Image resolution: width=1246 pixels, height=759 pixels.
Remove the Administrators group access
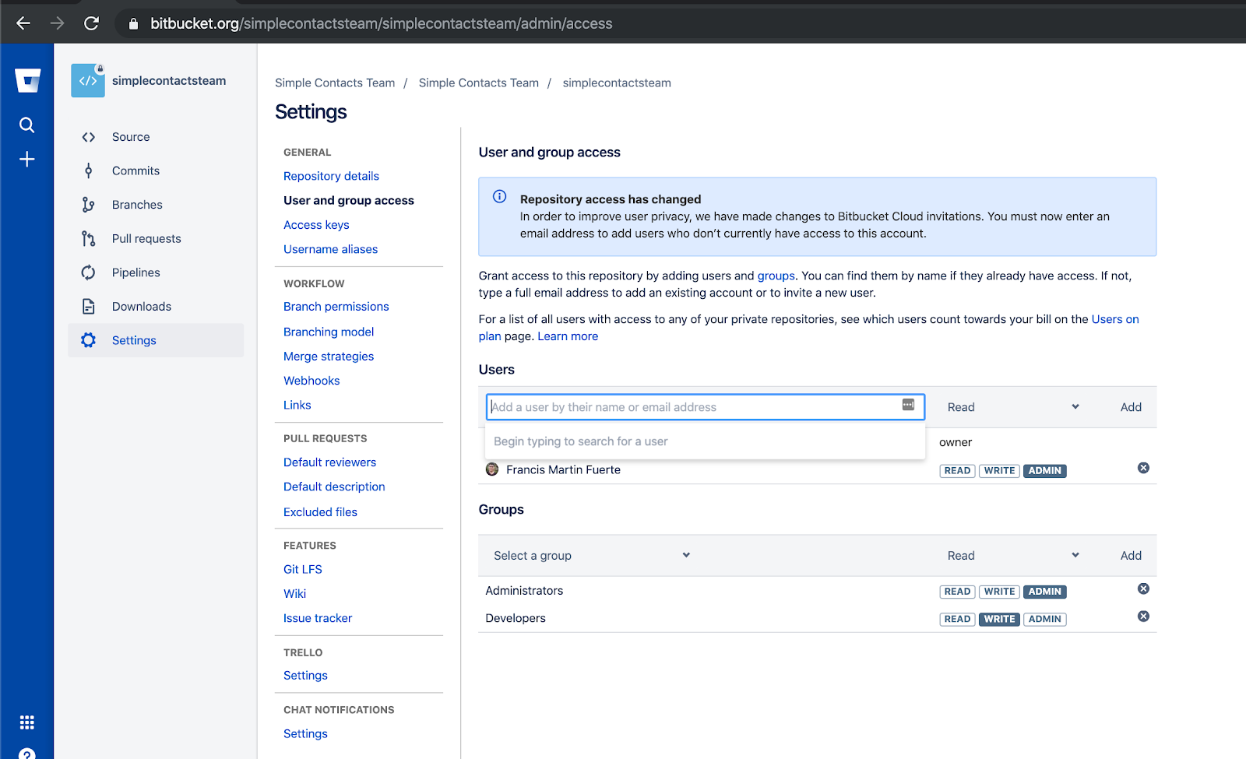tap(1143, 589)
